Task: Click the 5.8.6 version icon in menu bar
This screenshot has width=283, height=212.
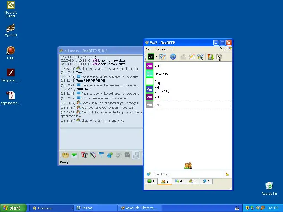Action: 230,48
